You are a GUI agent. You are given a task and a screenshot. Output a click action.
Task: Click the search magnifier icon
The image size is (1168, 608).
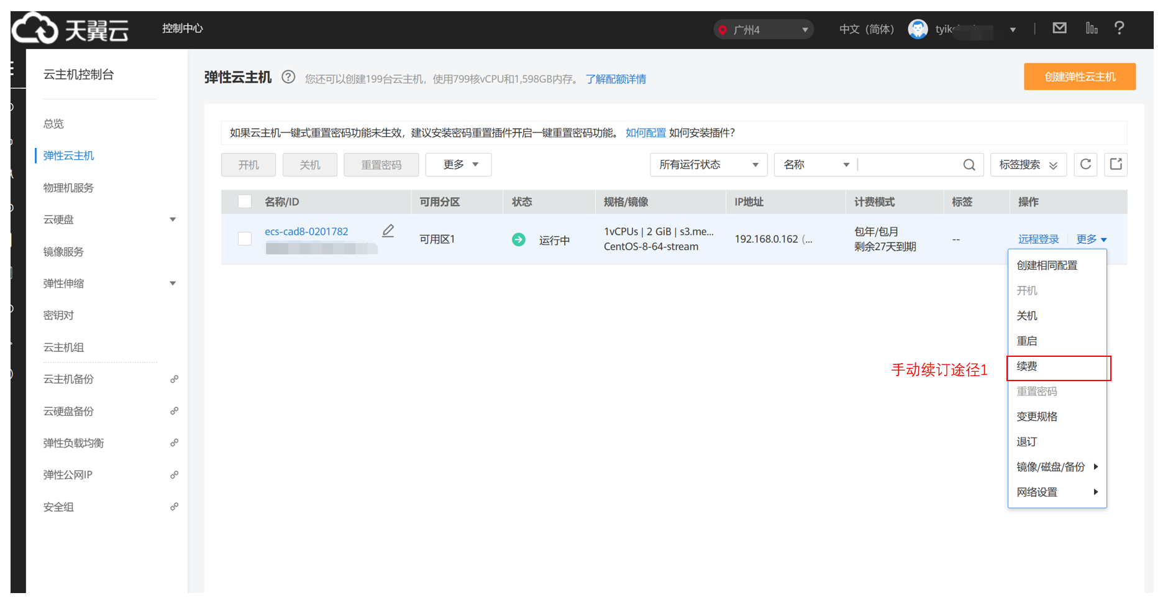[969, 165]
